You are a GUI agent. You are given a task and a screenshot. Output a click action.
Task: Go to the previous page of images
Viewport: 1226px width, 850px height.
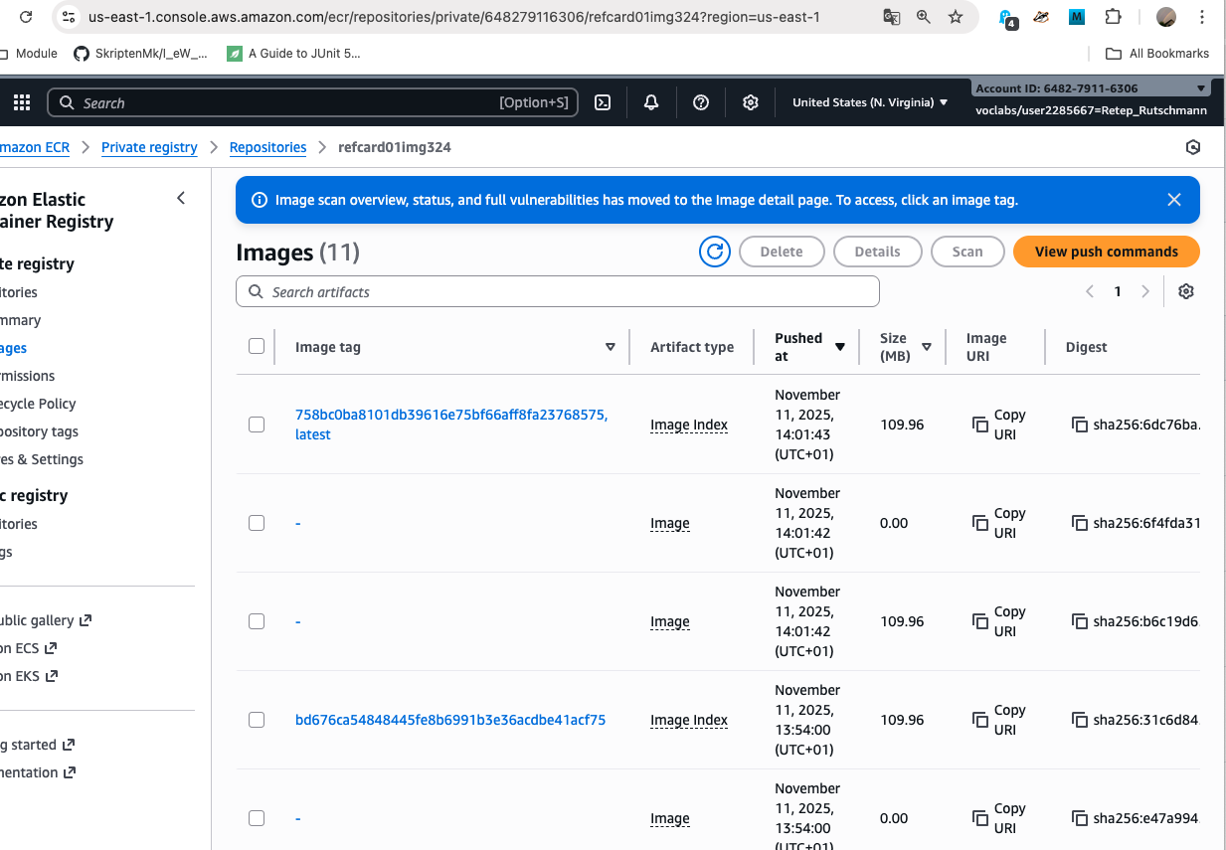(x=1090, y=291)
